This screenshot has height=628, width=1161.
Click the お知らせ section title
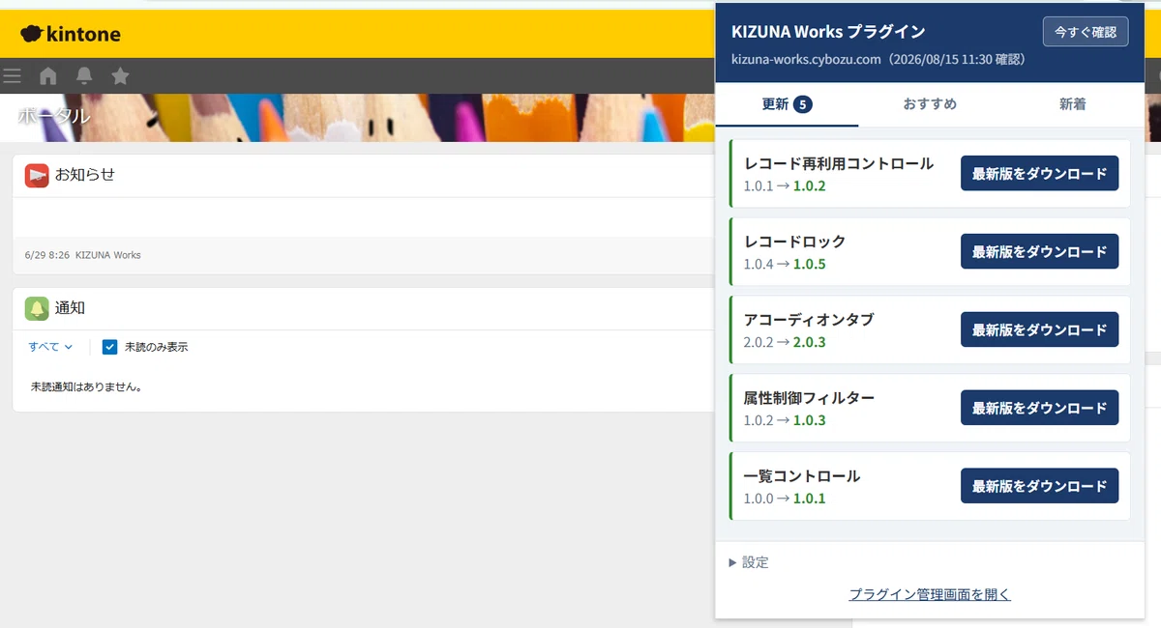tap(85, 175)
